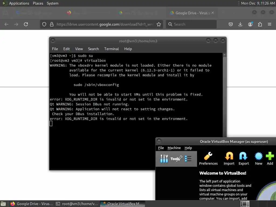Reload the Firefox page

click(x=26, y=24)
